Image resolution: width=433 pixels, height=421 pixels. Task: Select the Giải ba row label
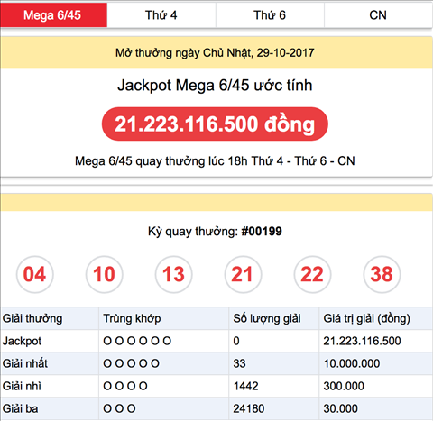(20, 408)
